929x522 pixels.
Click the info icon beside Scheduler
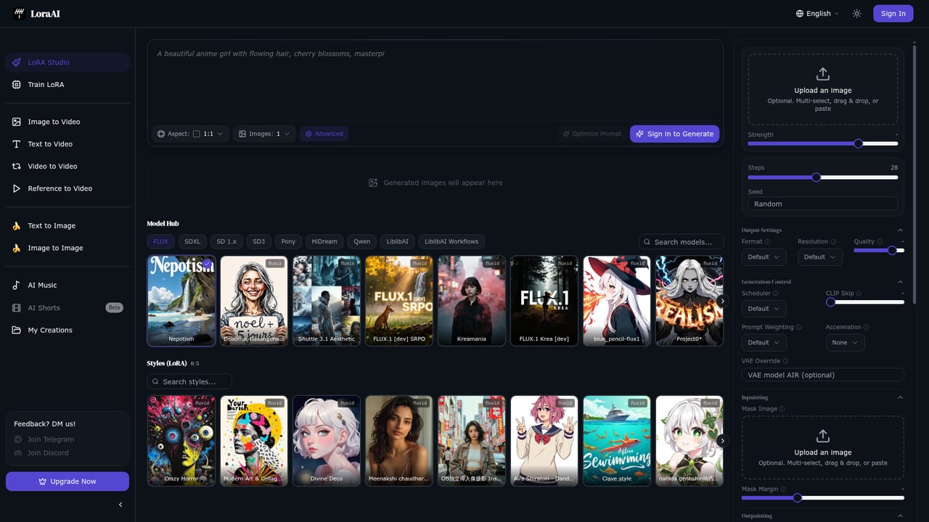[776, 294]
